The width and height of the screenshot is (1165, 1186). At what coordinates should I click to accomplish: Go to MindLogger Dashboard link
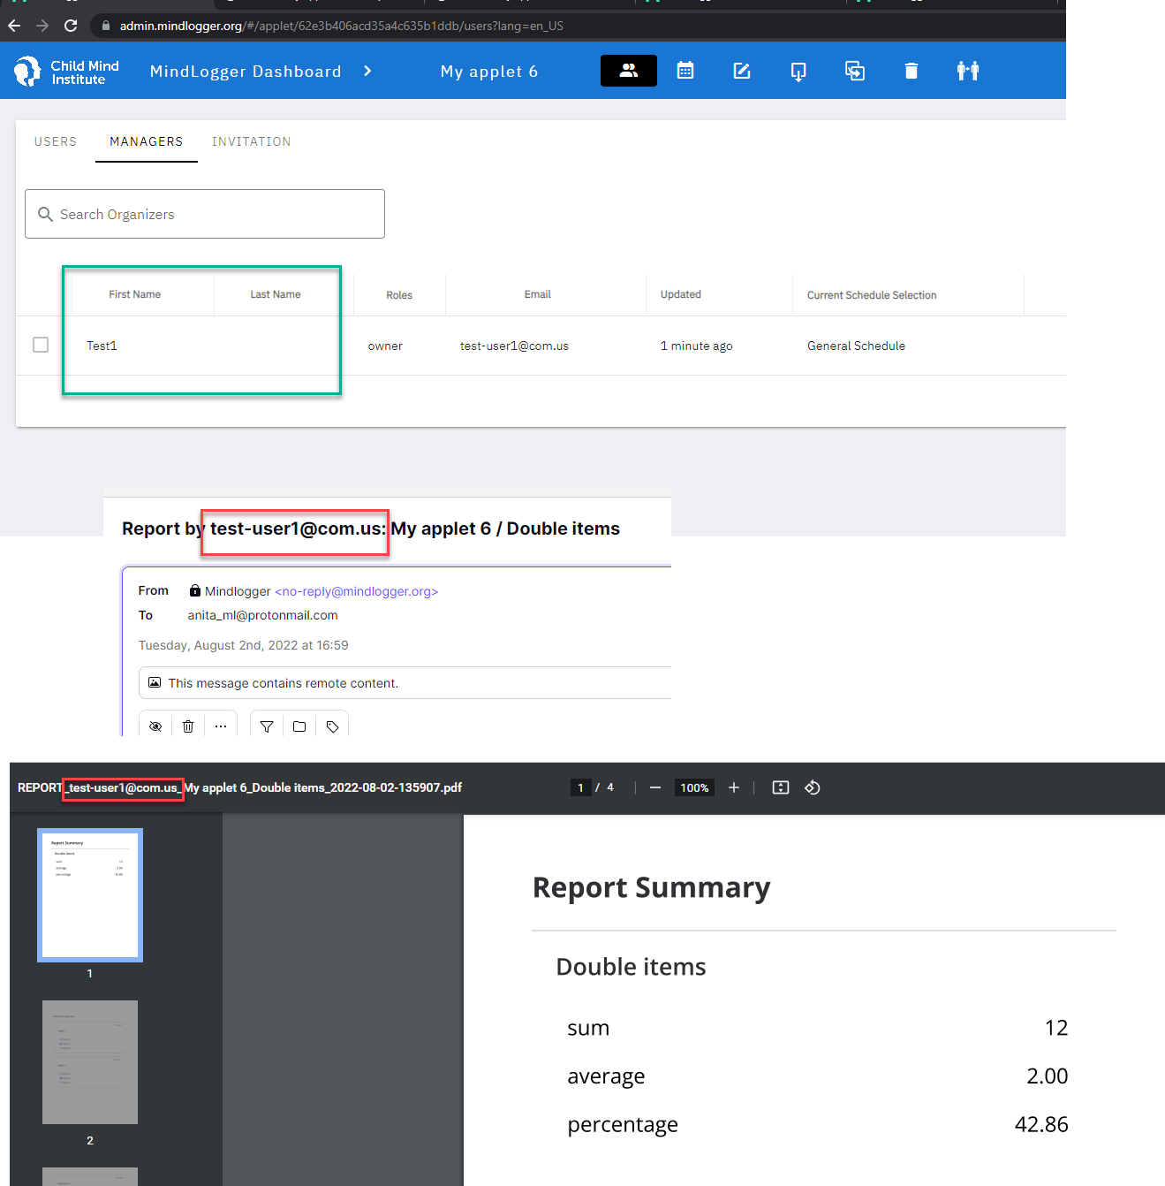click(x=246, y=72)
